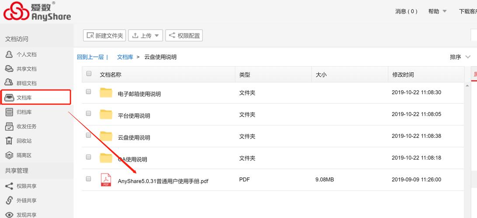Open 外链共享 link icon

click(9, 201)
